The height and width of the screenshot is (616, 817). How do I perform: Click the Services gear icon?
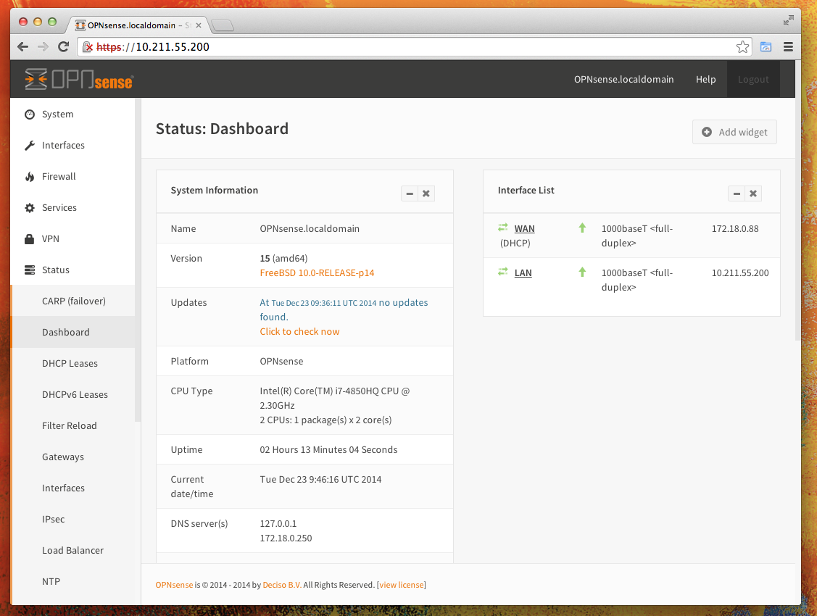click(x=30, y=208)
